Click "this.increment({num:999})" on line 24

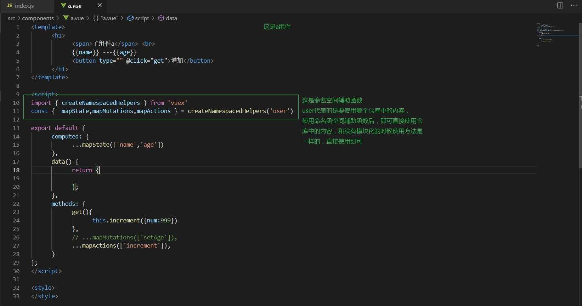135,220
